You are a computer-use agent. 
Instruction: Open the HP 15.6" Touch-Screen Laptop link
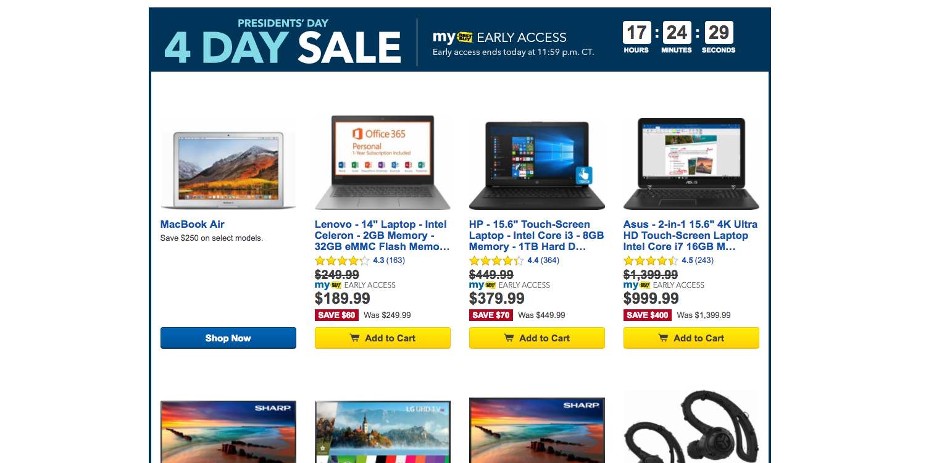[536, 235]
